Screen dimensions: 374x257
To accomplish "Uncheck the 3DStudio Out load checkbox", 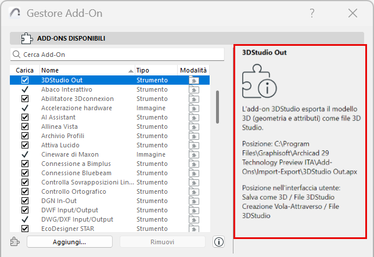I will [x=25, y=80].
